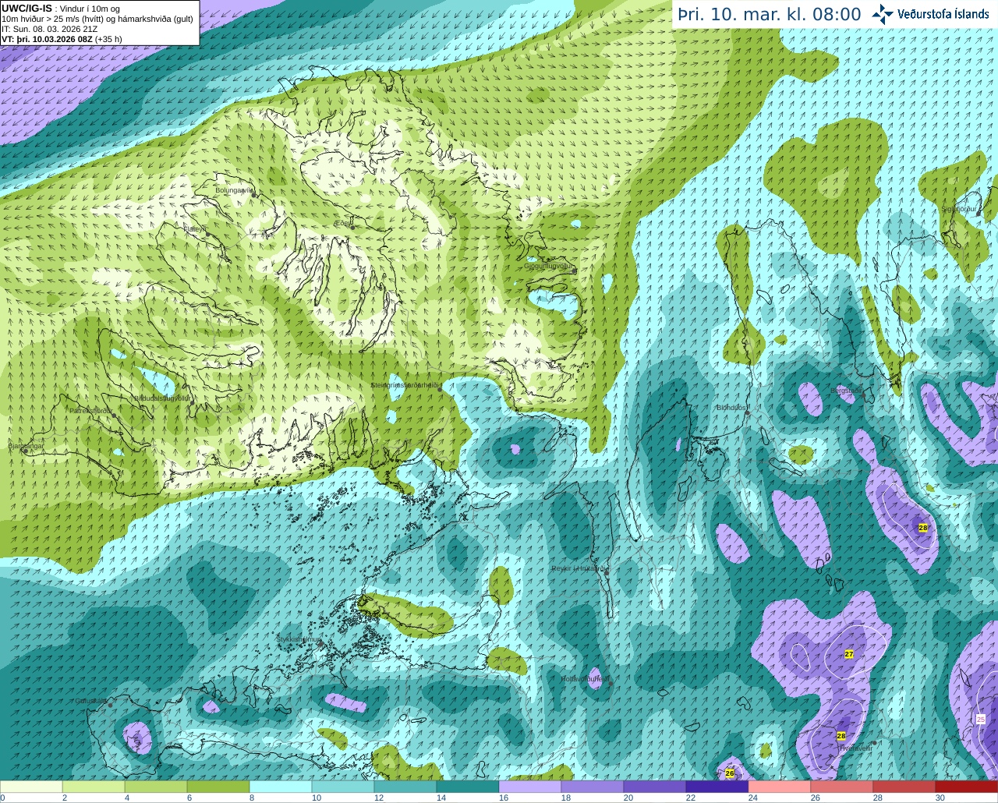Select the 0–2 m/s pale cream legend swatch
Image resolution: width=998 pixels, height=803 pixels.
(31, 787)
